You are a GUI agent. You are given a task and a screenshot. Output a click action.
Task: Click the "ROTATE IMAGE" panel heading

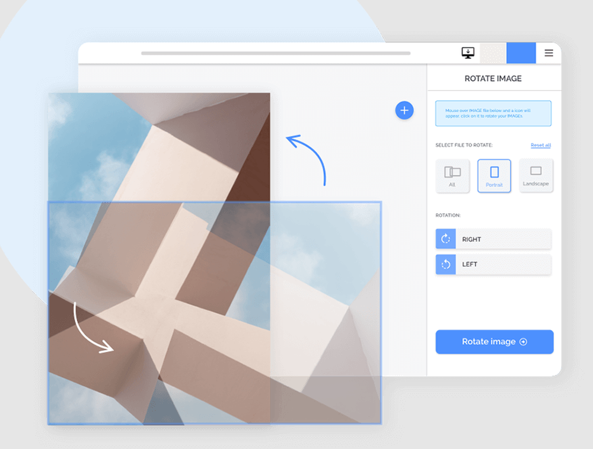pyautogui.click(x=493, y=79)
